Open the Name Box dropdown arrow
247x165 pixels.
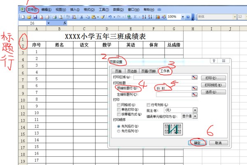(48, 23)
